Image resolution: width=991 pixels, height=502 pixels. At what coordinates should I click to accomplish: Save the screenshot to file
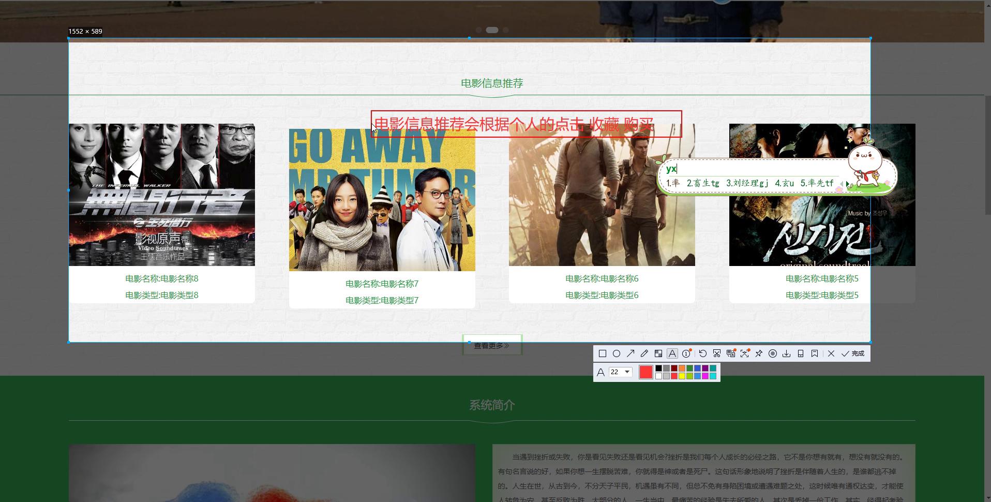point(787,353)
